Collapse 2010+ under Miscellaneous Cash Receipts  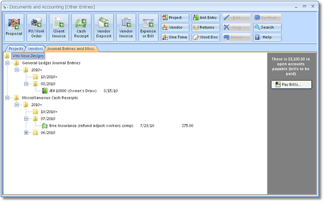click(17, 105)
